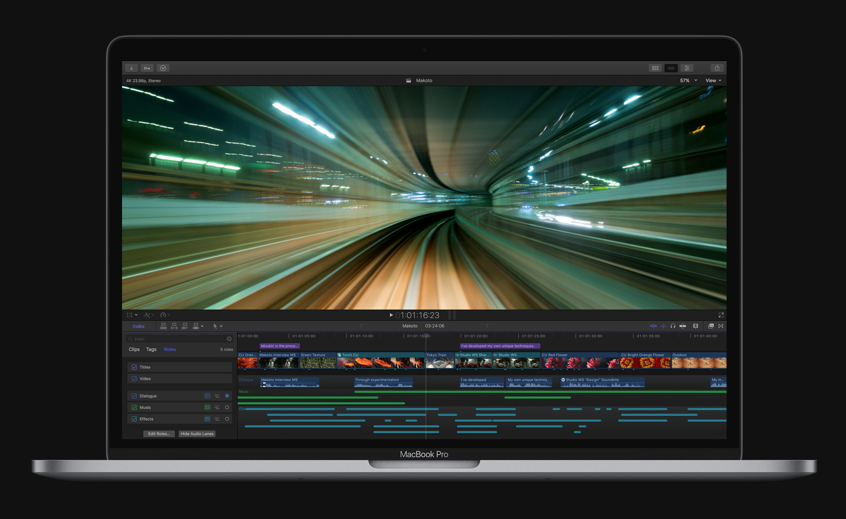Screen dimensions: 846x519
Task: Toggle the headphones audio skimming icon
Action: 673,326
